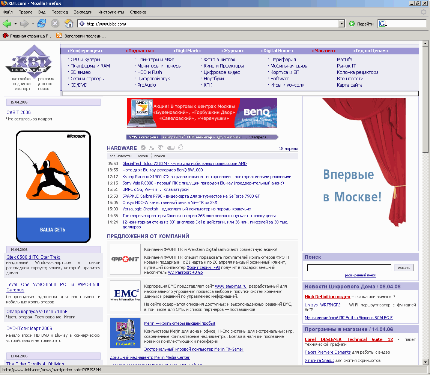Click the Firefox activity throbber icon
Image resolution: width=430 pixels, height=375 pixels.
coord(424,12)
